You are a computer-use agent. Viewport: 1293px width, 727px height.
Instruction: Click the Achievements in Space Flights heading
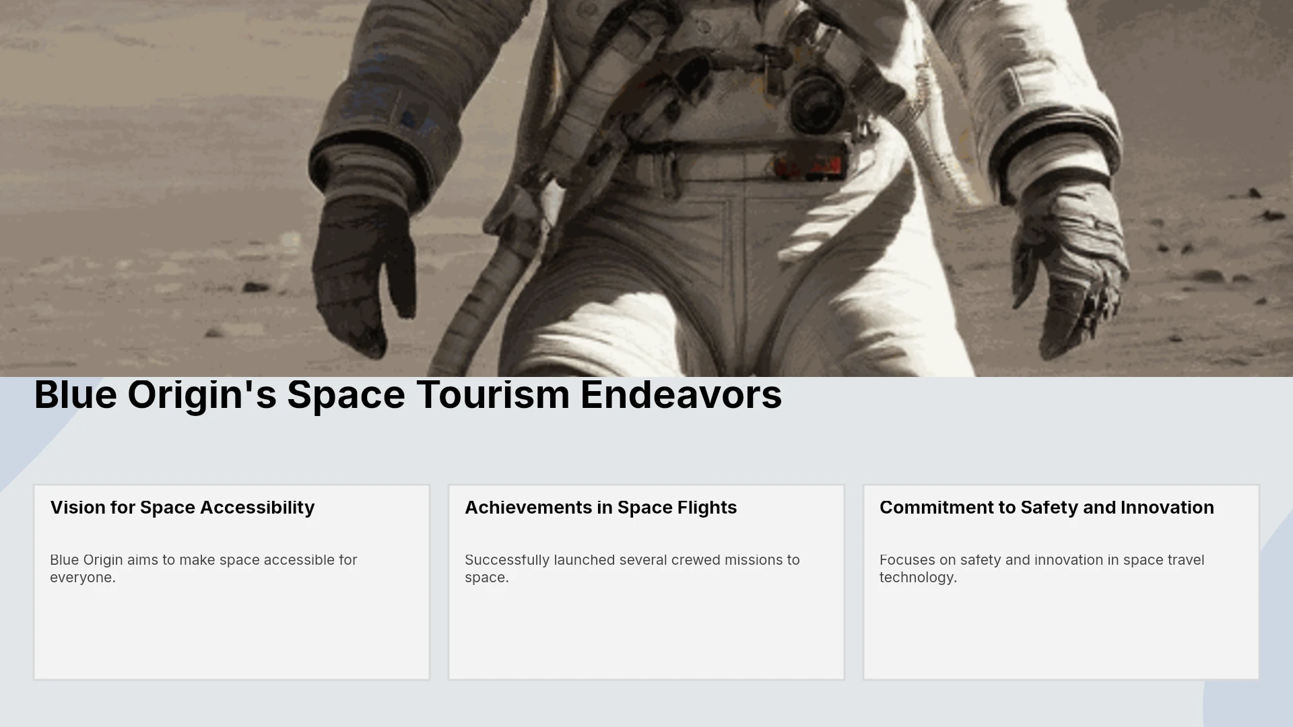click(601, 508)
